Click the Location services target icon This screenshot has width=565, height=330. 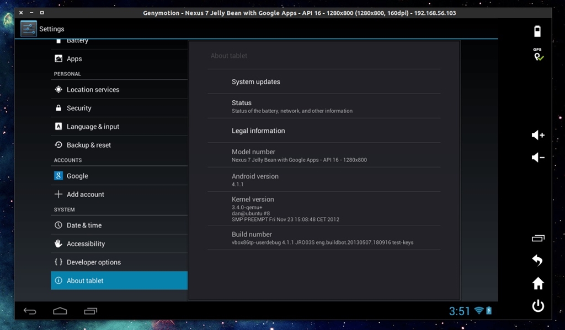(x=58, y=89)
